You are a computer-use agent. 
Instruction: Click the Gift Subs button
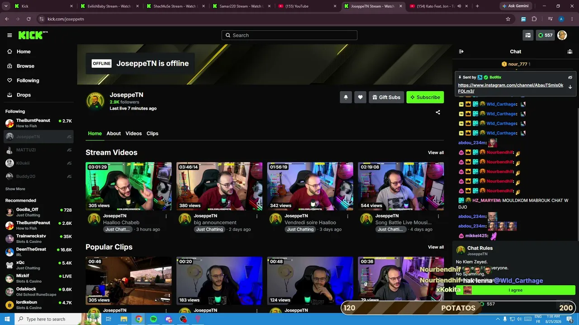[386, 97]
